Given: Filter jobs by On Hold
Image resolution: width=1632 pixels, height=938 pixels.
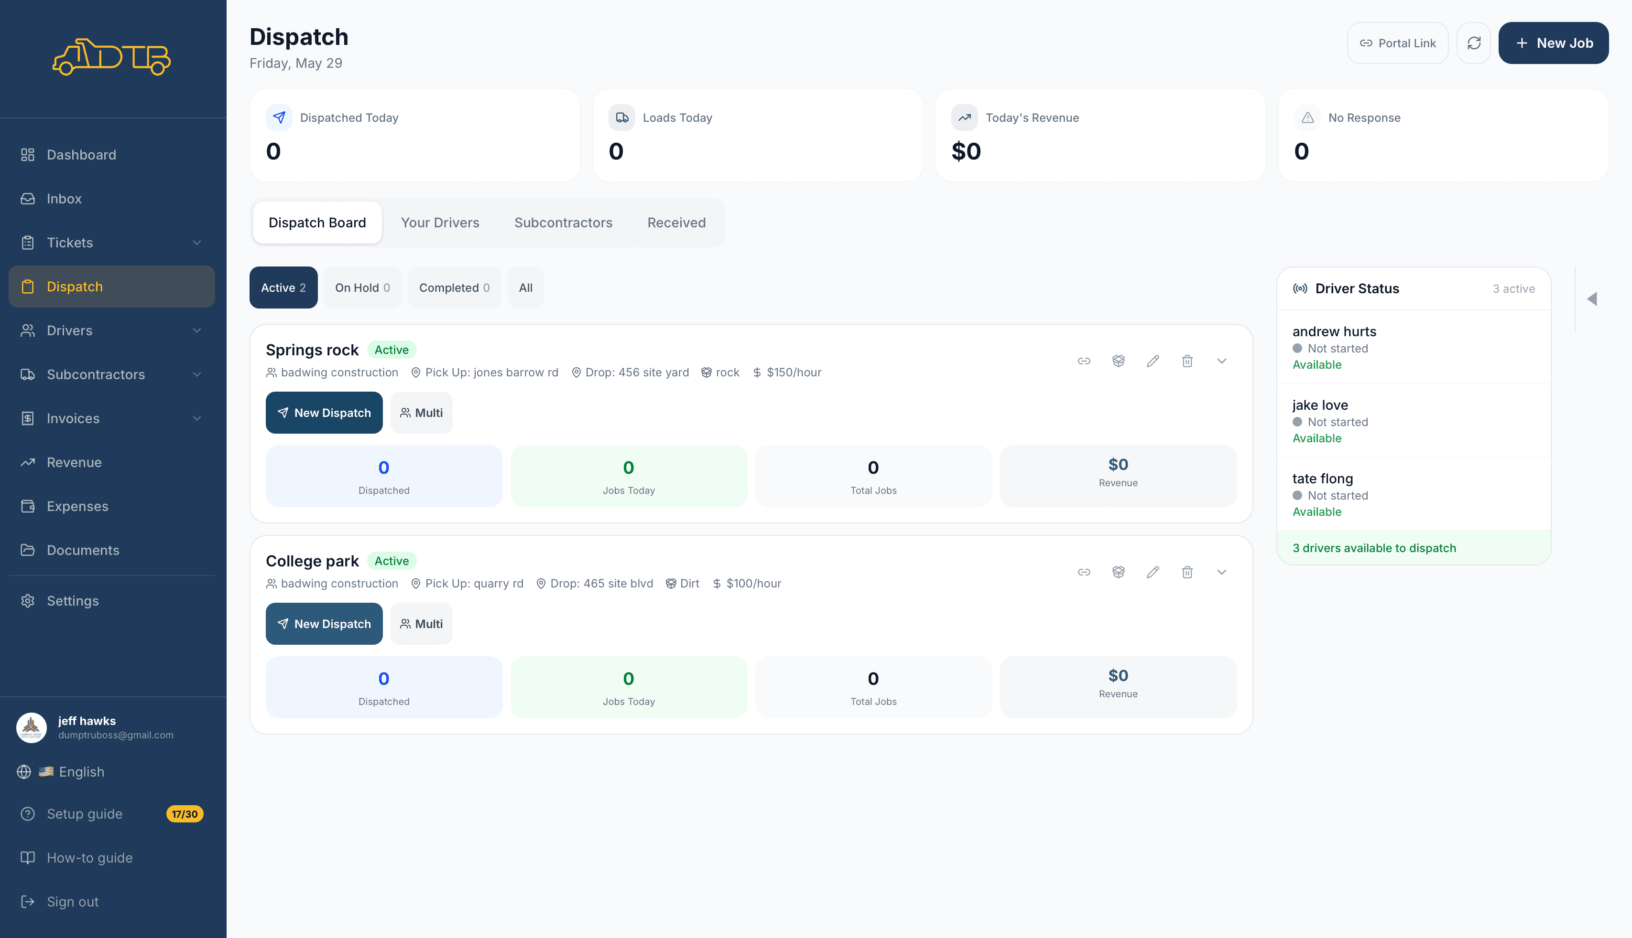Looking at the screenshot, I should point(362,288).
